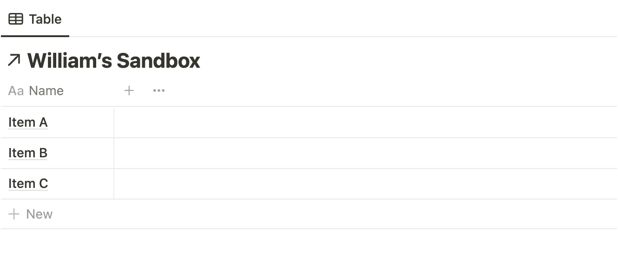Click the Name column's right border in Item A row
Viewport: 618px width, 258px height.
coord(114,123)
